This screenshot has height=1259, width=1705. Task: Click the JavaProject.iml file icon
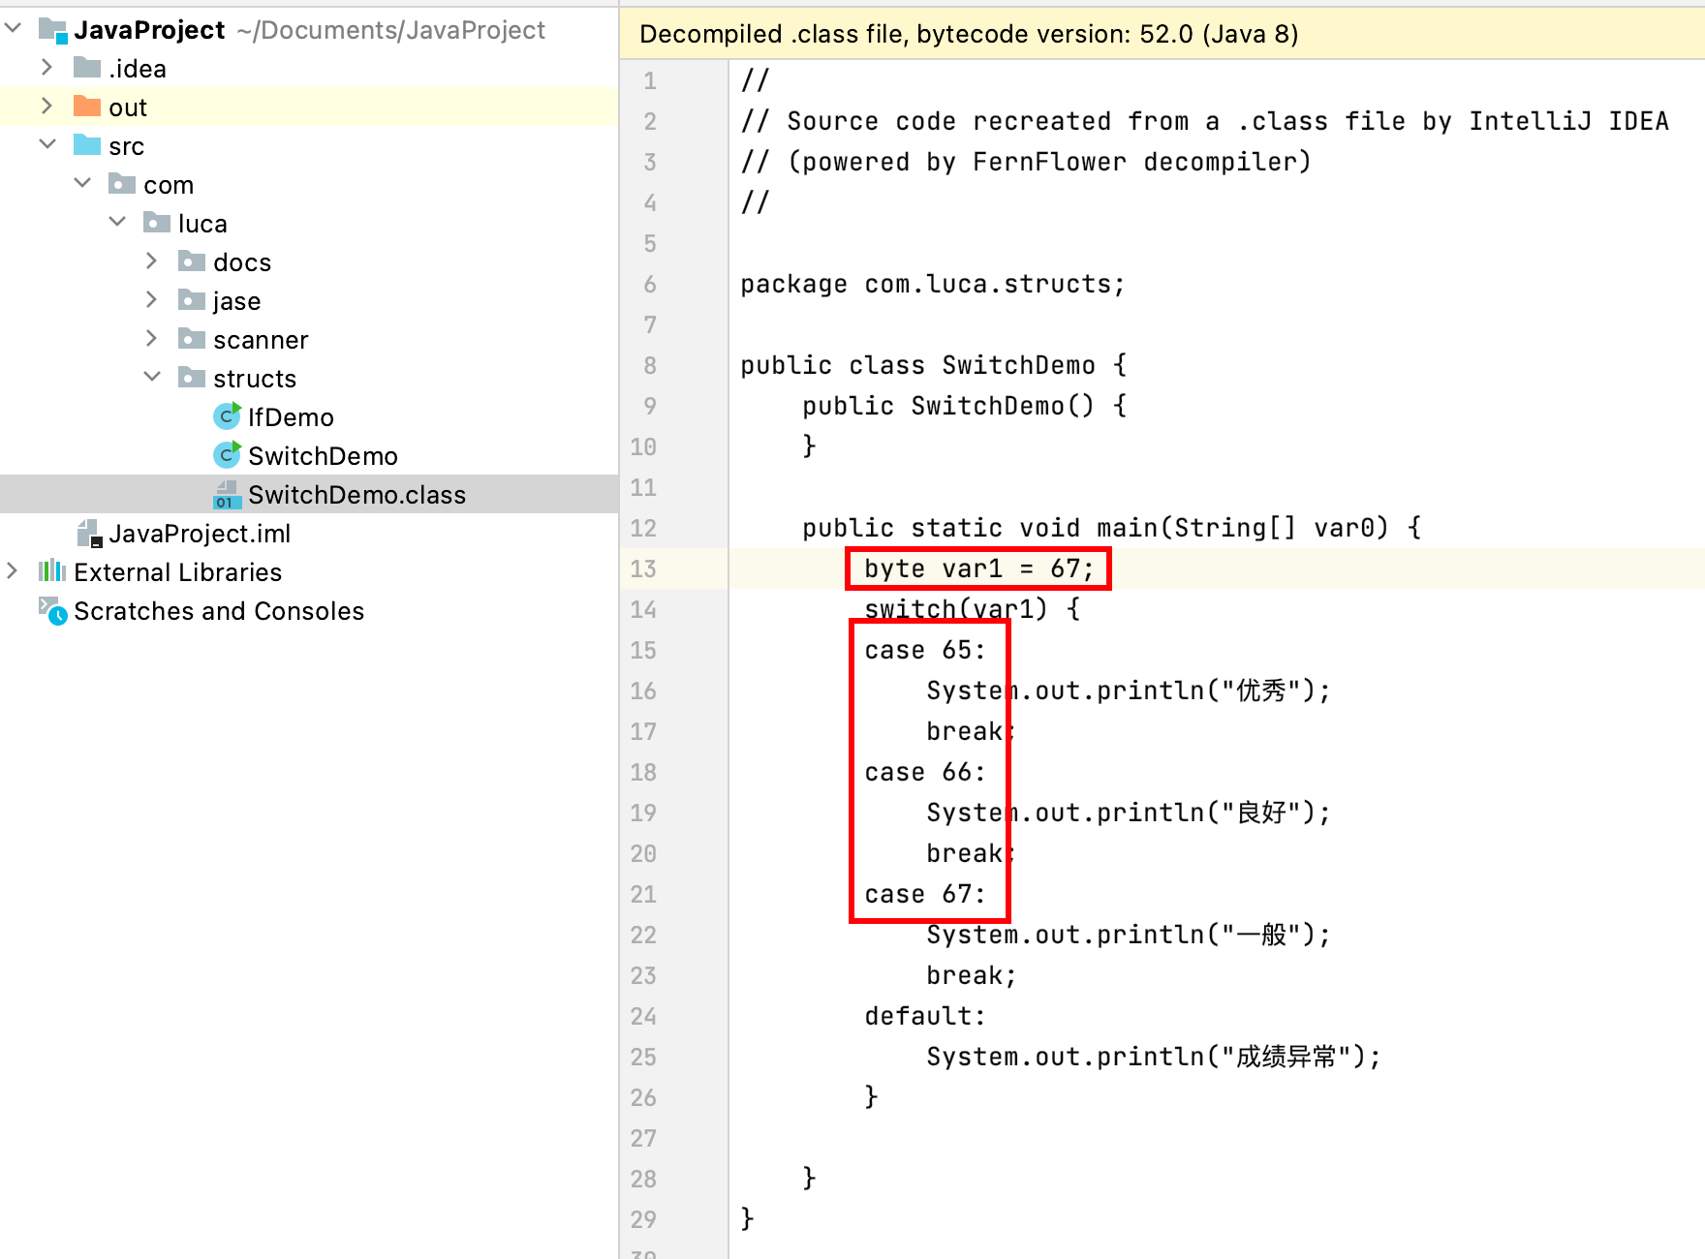(x=89, y=534)
